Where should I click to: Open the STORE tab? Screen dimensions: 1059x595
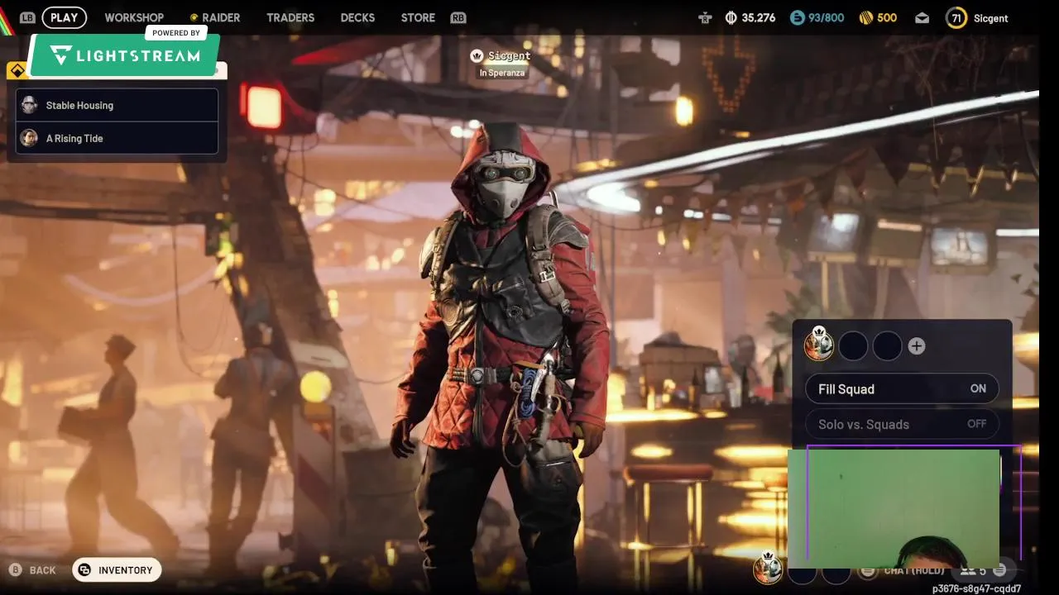click(x=418, y=17)
